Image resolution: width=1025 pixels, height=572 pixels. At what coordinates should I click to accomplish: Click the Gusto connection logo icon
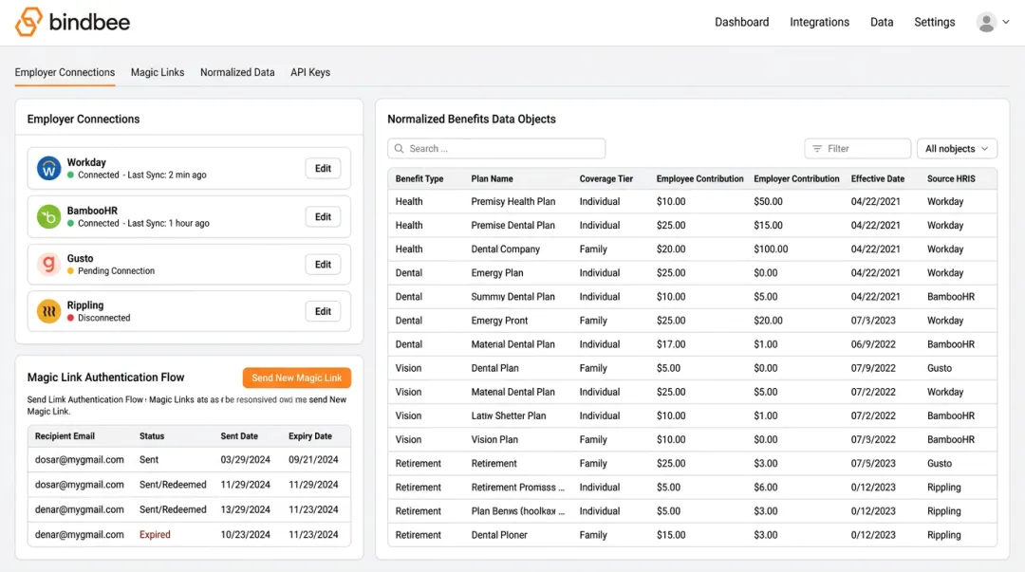pos(48,264)
